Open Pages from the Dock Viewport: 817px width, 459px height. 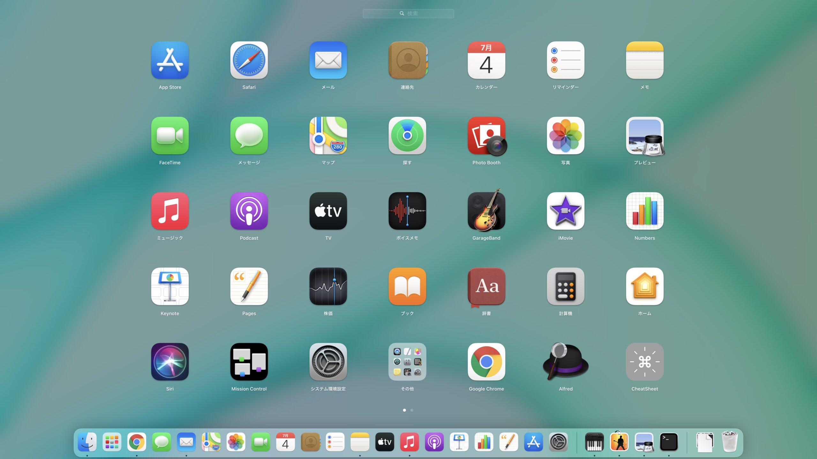pyautogui.click(x=509, y=442)
